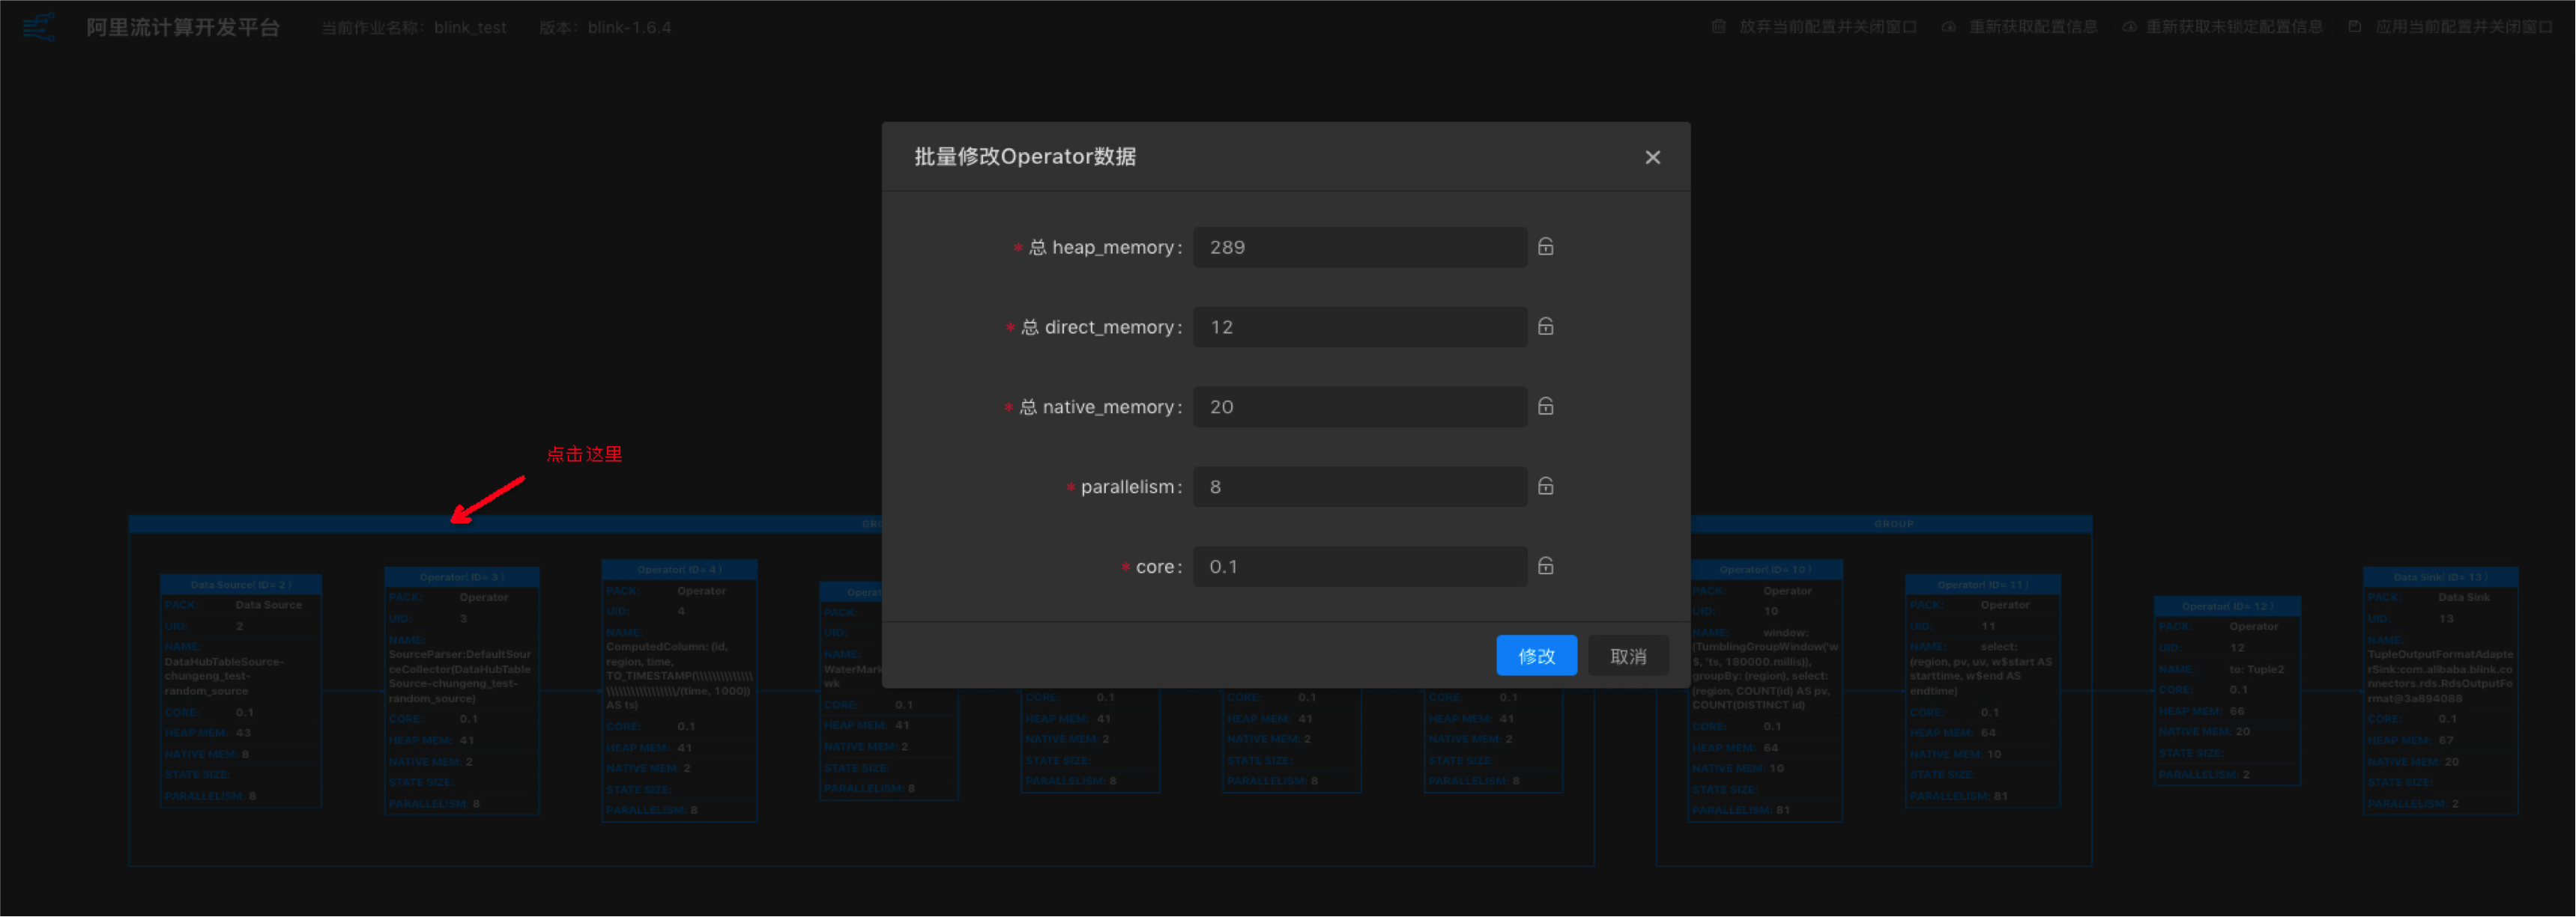This screenshot has height=917, width=2576.
Task: Focus the core value input
Action: click(1359, 567)
